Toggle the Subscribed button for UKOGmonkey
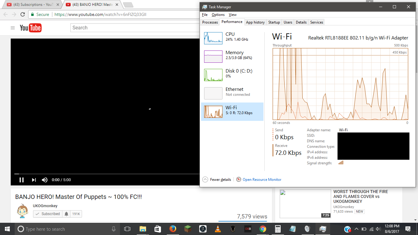 coord(48,214)
